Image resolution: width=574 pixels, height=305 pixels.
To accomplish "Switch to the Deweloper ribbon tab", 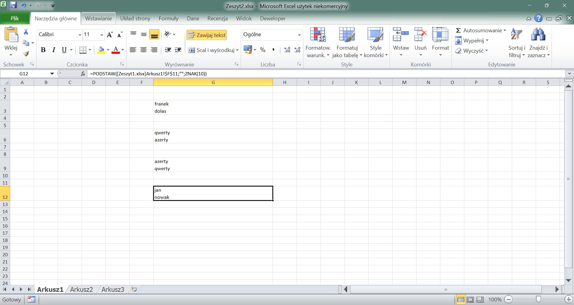I will pos(273,18).
